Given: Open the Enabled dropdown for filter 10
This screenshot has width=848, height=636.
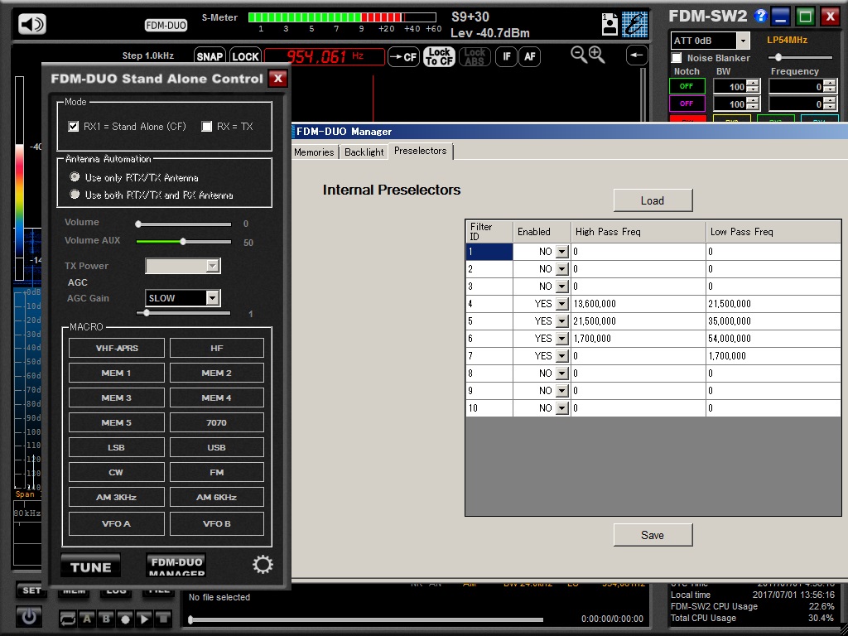Looking at the screenshot, I should click(x=562, y=408).
